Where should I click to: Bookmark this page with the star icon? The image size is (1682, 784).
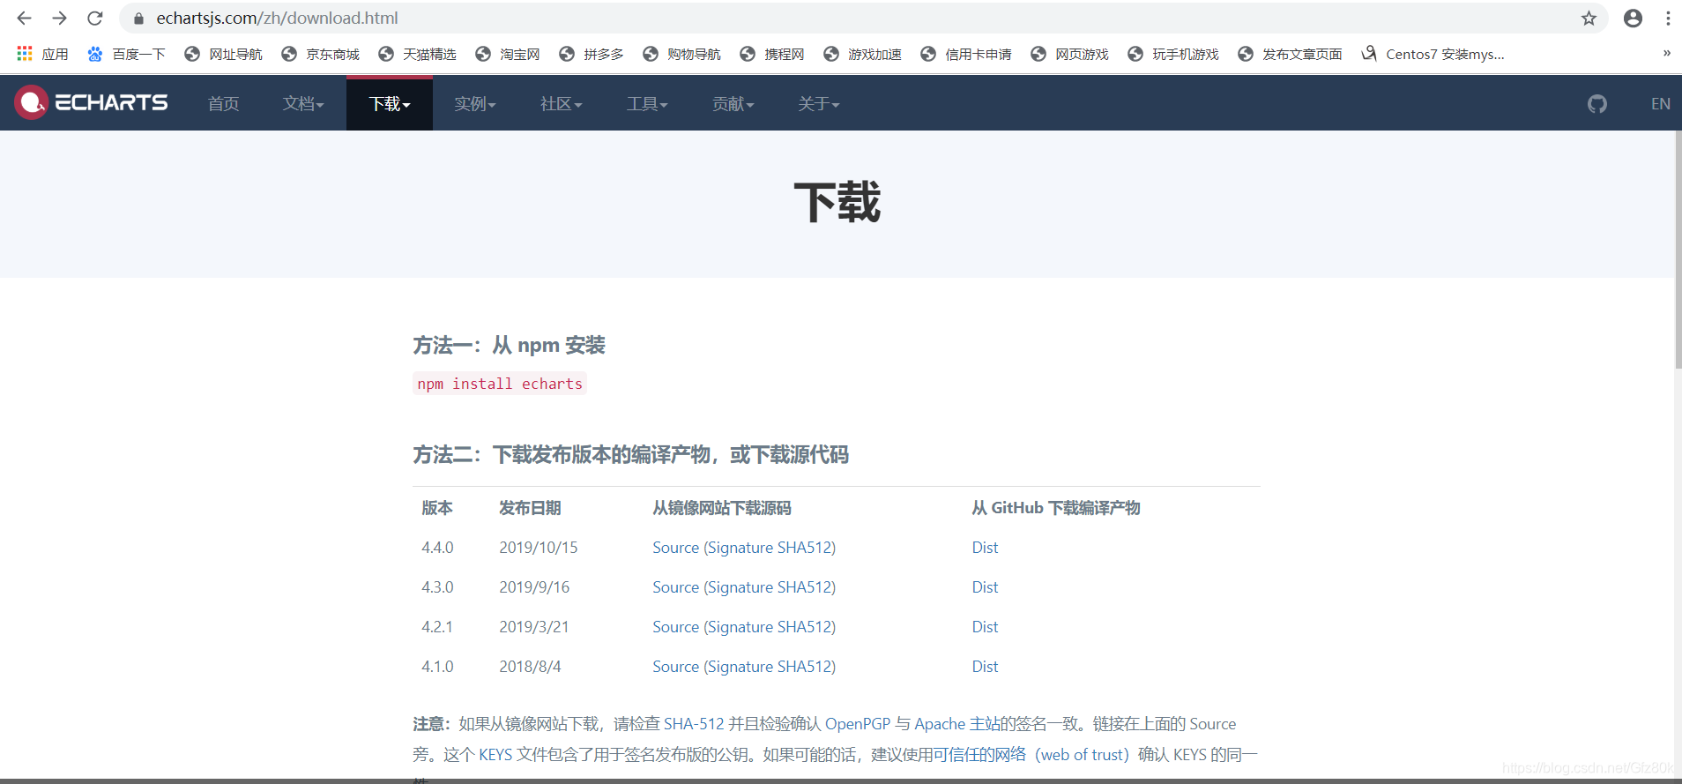1589,18
